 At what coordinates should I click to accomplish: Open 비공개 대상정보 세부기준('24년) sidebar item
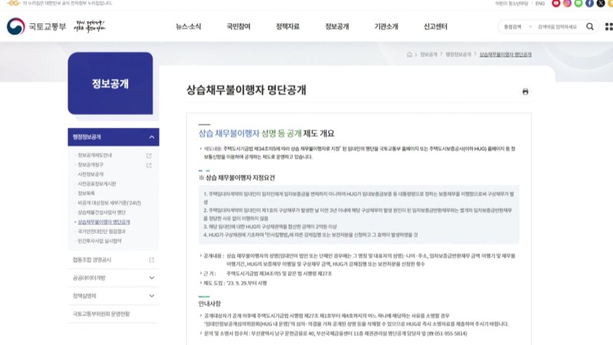click(109, 202)
